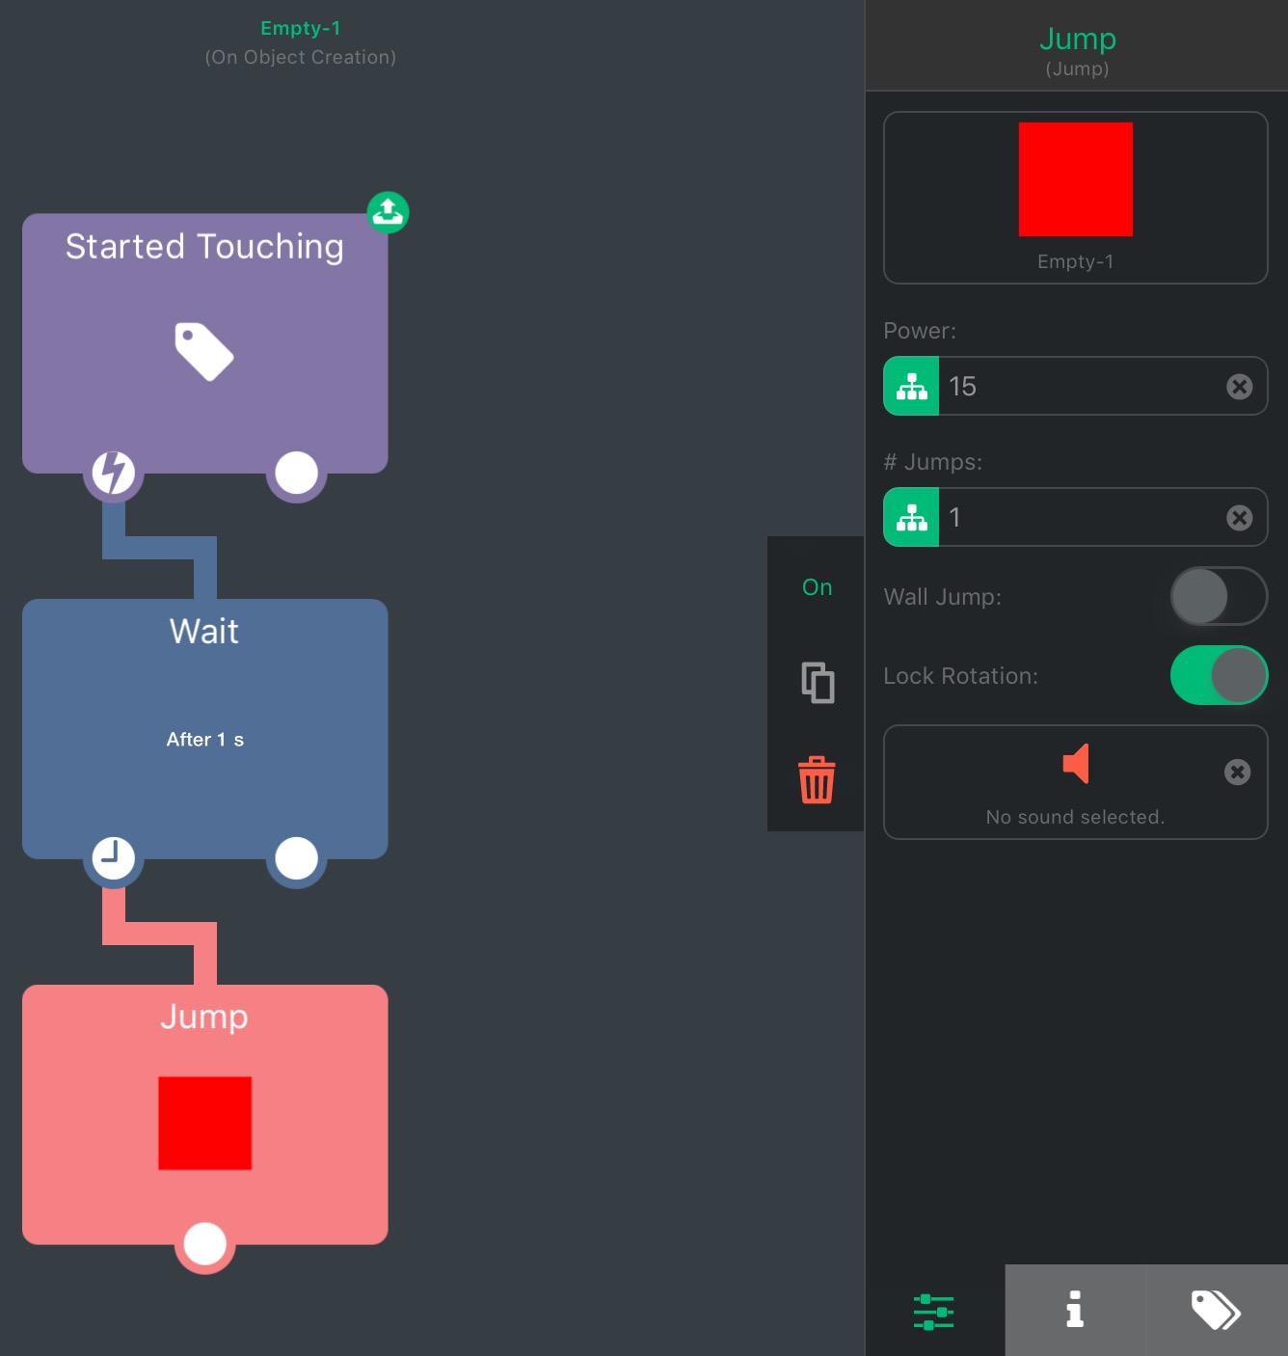Open the tags tab
The width and height of the screenshot is (1288, 1356).
[x=1216, y=1310]
